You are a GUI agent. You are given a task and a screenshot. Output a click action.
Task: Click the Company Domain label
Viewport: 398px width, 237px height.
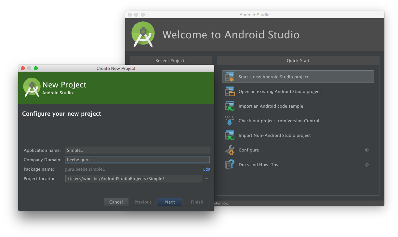click(42, 160)
